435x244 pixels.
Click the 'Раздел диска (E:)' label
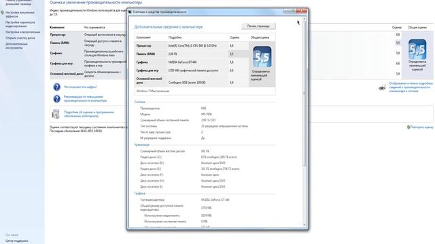pyautogui.click(x=151, y=169)
